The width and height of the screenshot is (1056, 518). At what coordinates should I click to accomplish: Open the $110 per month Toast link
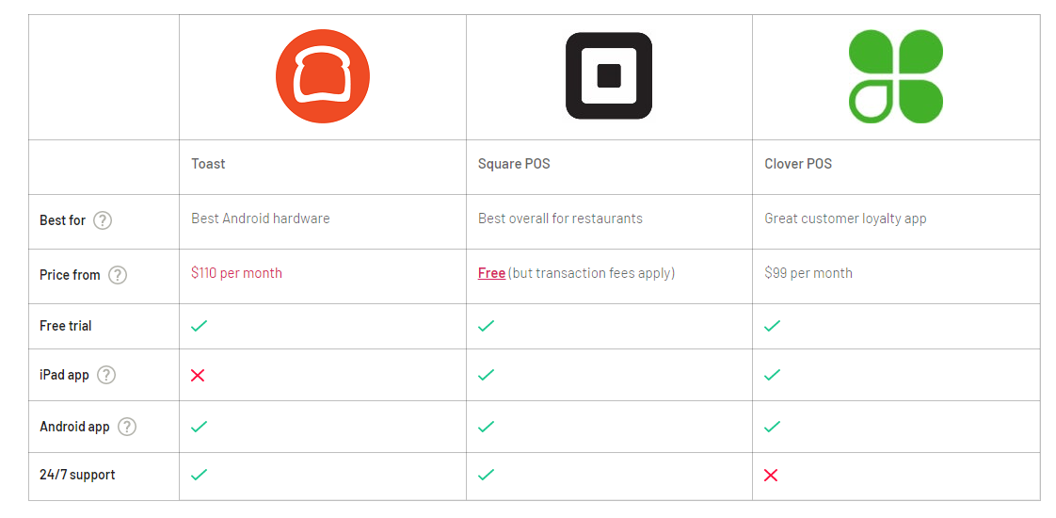236,273
